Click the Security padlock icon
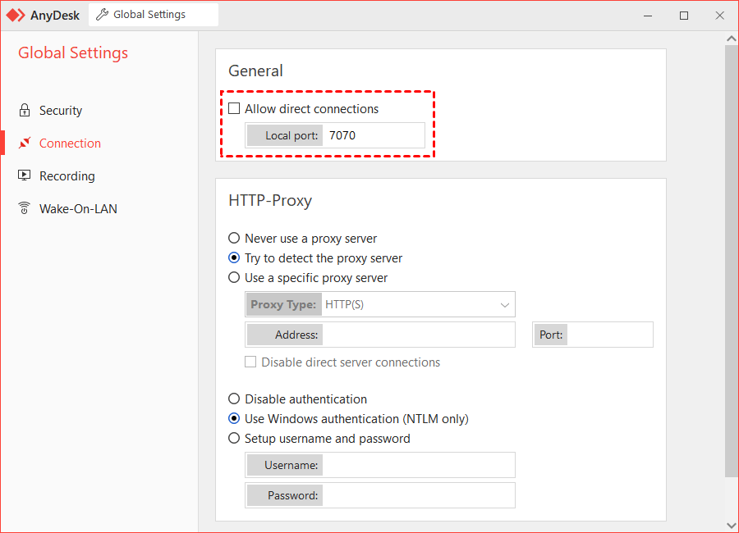The height and width of the screenshot is (533, 739). tap(24, 110)
